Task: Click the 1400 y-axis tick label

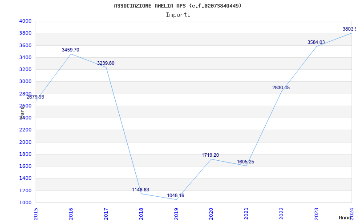Action: [25, 178]
